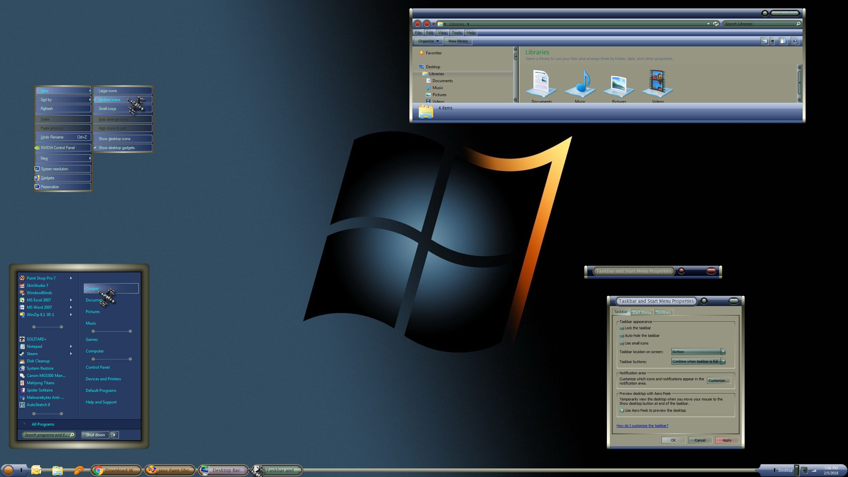Enable Lock the taskbar checkbox
Image resolution: width=848 pixels, height=477 pixels.
622,328
